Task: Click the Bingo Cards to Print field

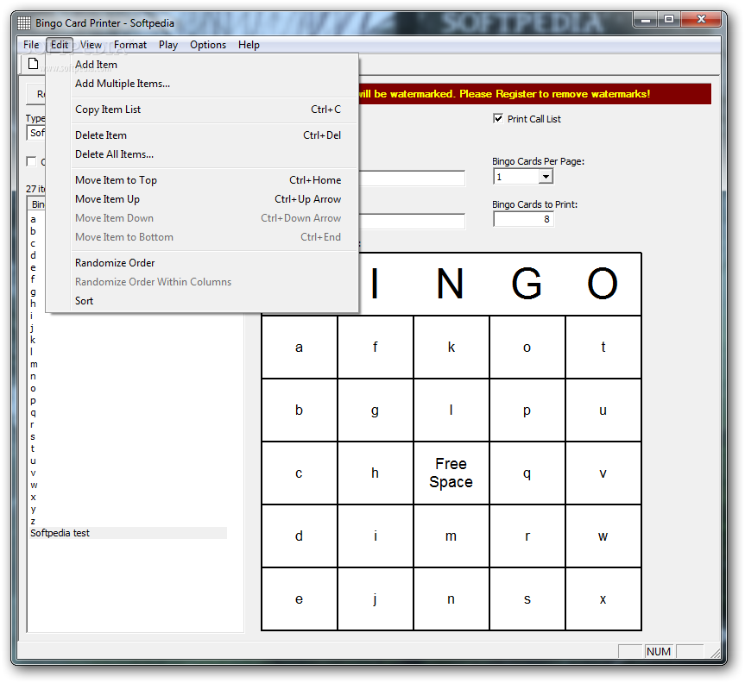Action: pos(523,219)
